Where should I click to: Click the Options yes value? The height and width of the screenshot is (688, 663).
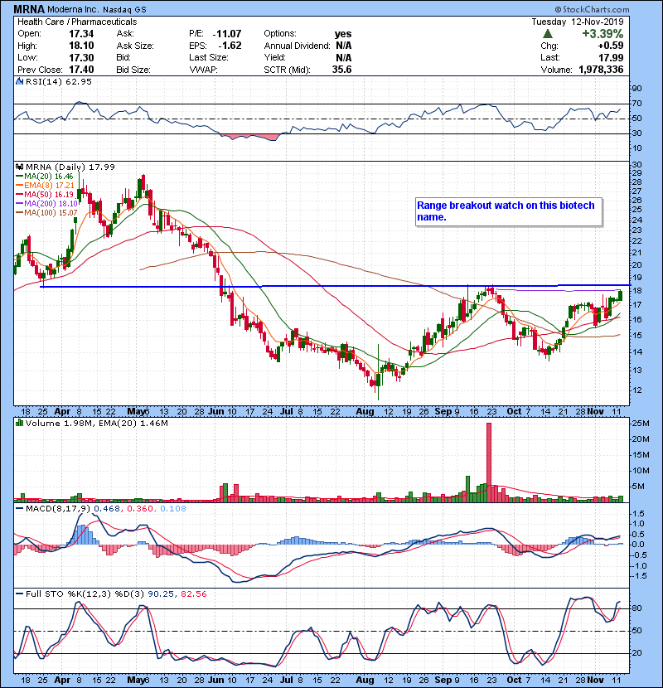[x=343, y=34]
